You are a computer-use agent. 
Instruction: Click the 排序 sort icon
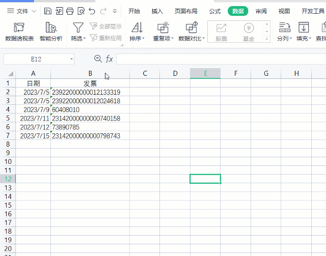(x=137, y=27)
